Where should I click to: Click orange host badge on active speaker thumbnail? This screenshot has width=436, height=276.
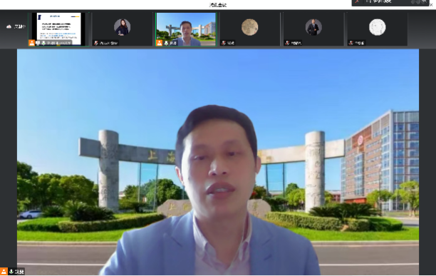point(160,43)
